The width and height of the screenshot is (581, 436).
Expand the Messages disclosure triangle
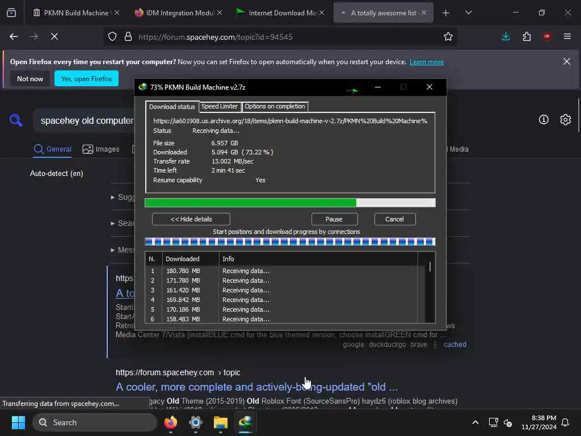[113, 250]
